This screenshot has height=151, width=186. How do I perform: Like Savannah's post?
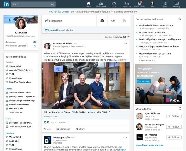tap(47, 129)
